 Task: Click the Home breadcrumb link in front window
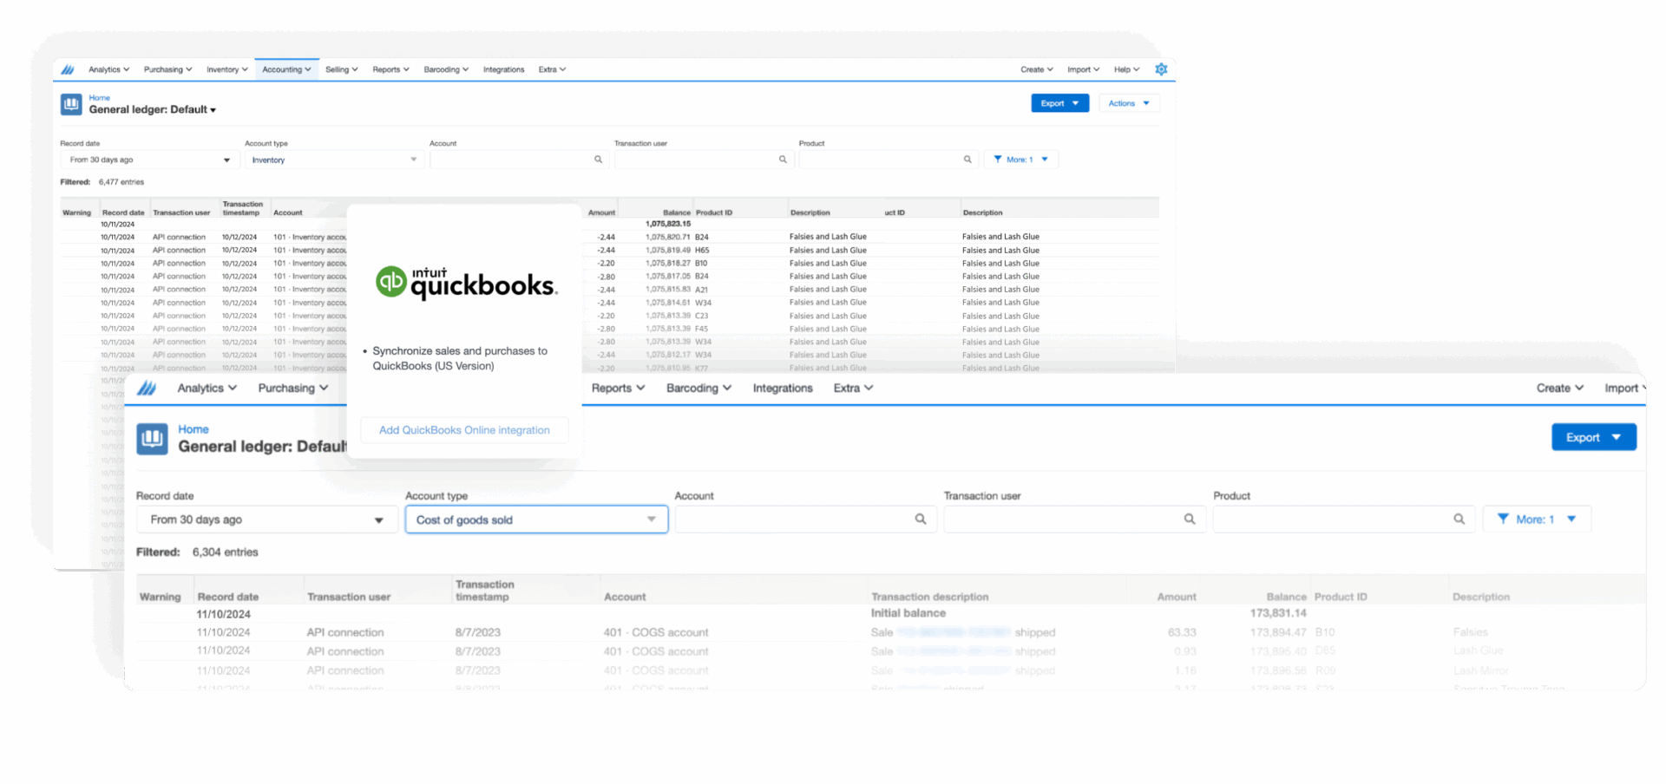(193, 429)
